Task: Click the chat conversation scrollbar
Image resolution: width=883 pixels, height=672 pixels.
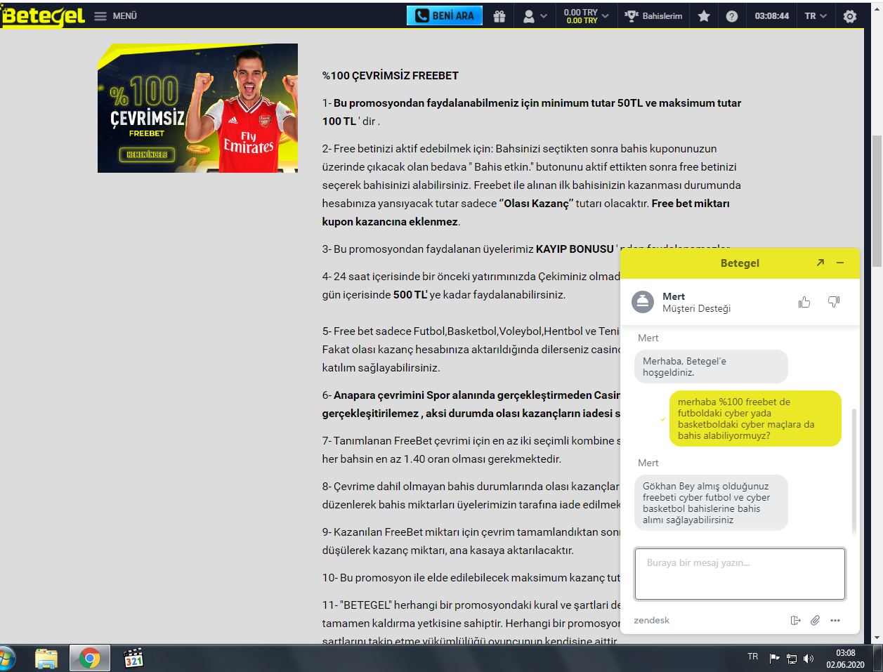Action: click(854, 470)
